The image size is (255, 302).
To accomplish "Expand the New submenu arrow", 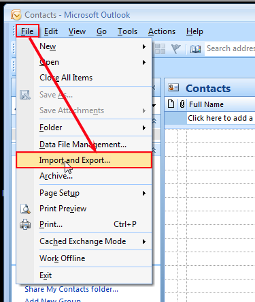I will pyautogui.click(x=144, y=47).
